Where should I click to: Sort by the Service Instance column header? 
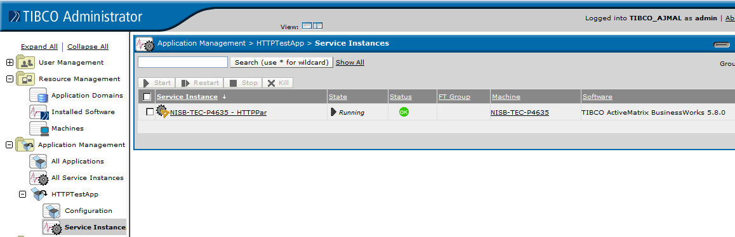(x=187, y=96)
